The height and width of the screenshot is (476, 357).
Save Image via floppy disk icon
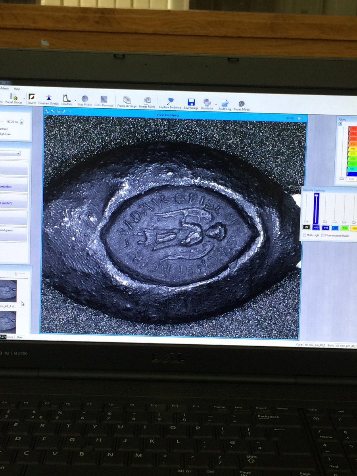pyautogui.click(x=191, y=104)
